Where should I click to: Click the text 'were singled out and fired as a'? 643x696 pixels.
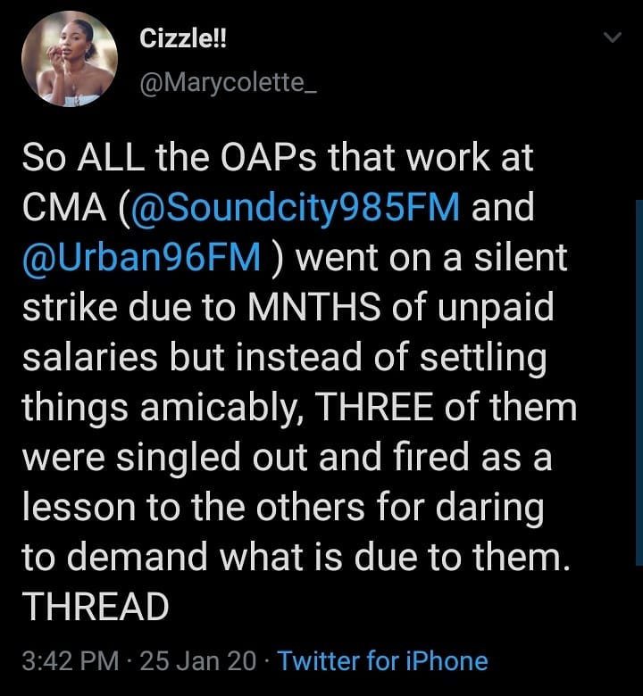click(287, 457)
